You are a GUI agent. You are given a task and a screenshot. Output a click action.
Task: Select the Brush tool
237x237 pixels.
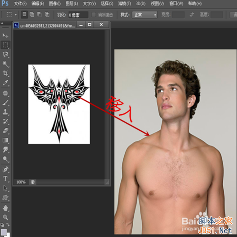click(x=5, y=102)
